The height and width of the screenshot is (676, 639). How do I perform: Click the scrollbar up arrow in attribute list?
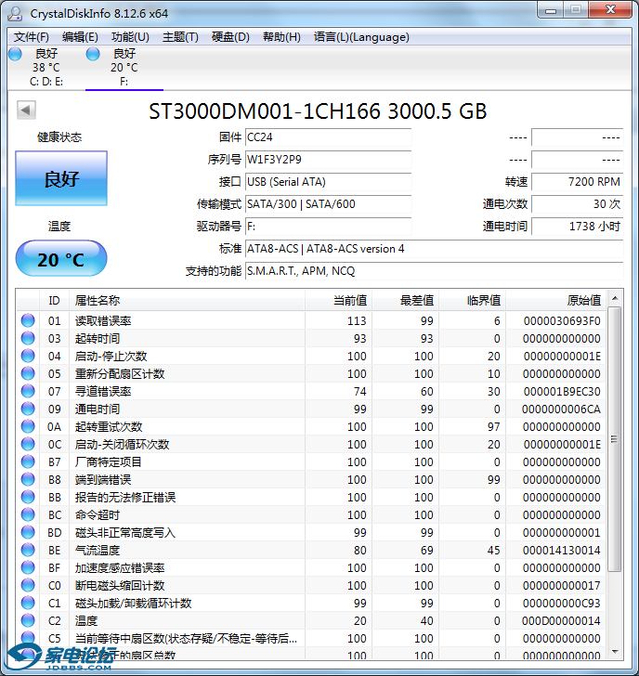point(615,298)
